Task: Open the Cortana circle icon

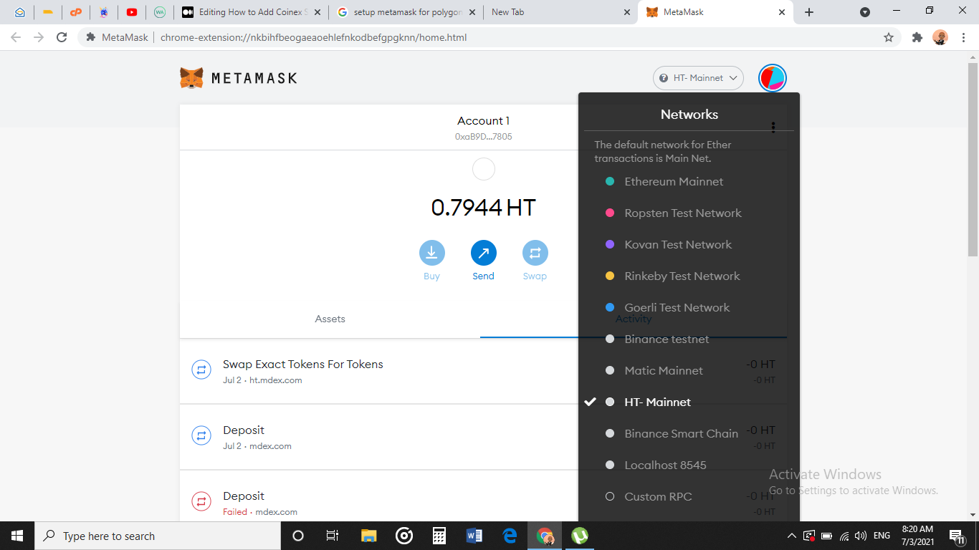Action: coord(298,536)
